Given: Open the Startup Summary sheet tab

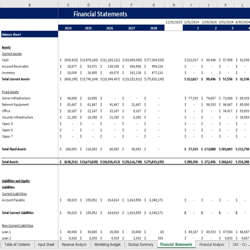Looking at the screenshot, I should coord(141,244).
